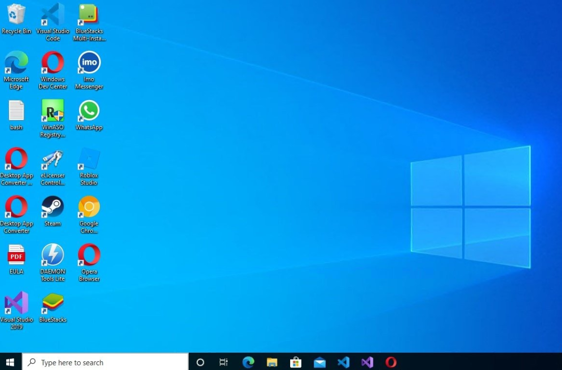Select the Microsoft Edge desktop shortcut
The width and height of the screenshot is (562, 370).
(16, 70)
